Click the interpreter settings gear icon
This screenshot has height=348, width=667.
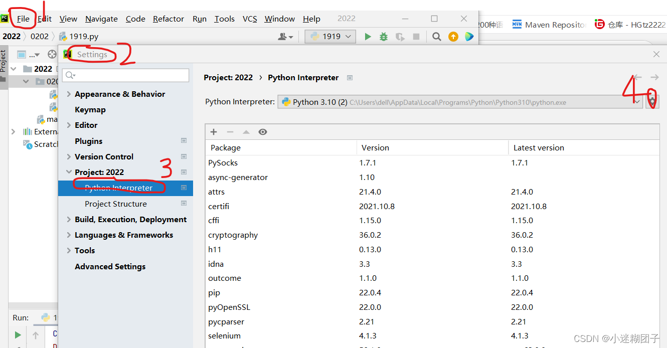tap(652, 101)
